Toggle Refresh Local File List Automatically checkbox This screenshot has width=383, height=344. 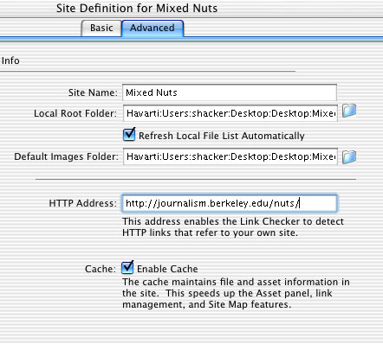129,134
